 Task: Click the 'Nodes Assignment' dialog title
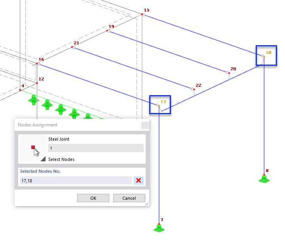pyautogui.click(x=38, y=125)
